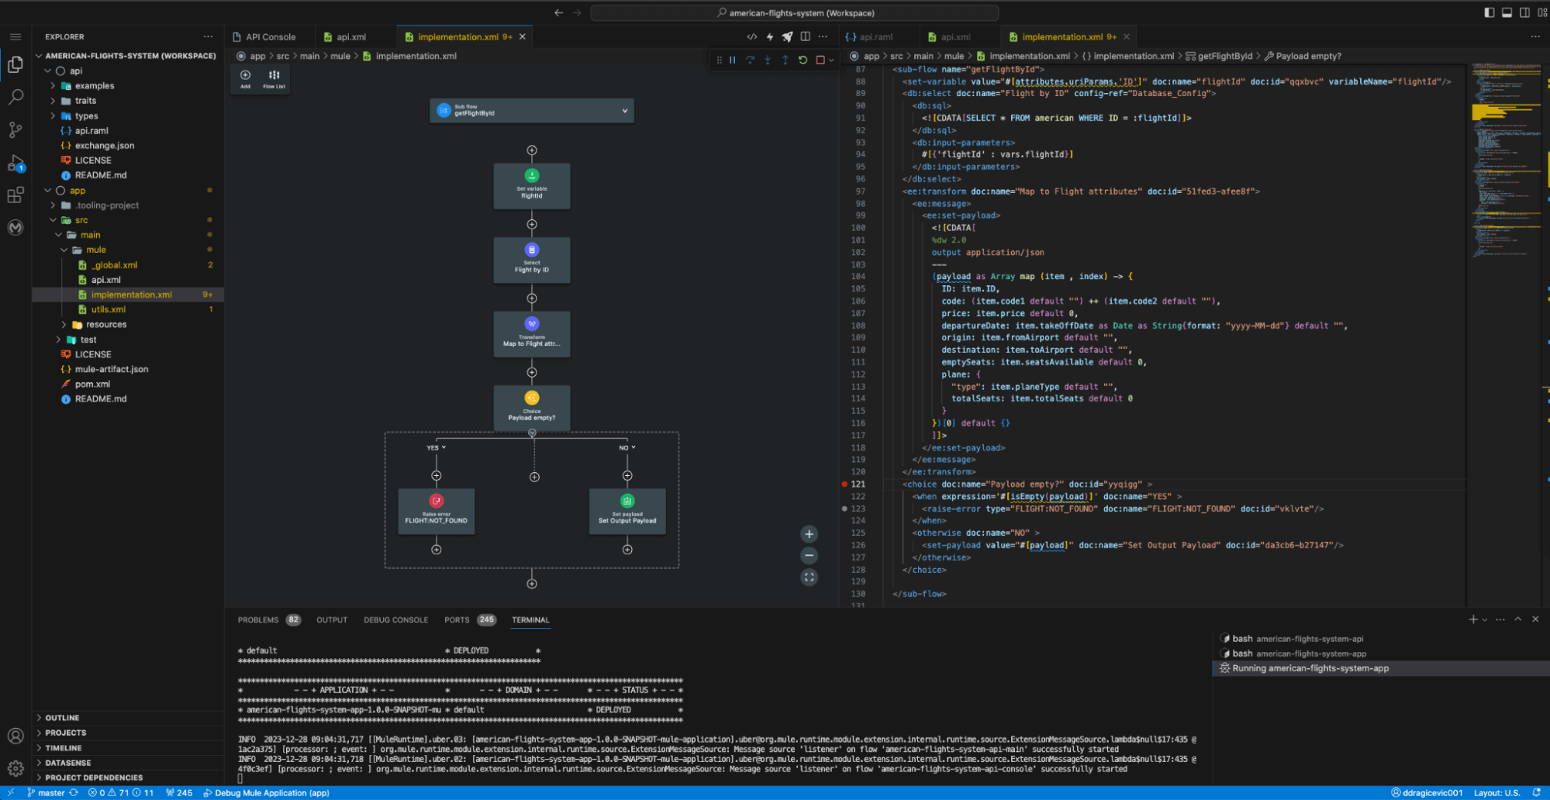Open the MuleSoft icon in the activity bar

click(16, 229)
